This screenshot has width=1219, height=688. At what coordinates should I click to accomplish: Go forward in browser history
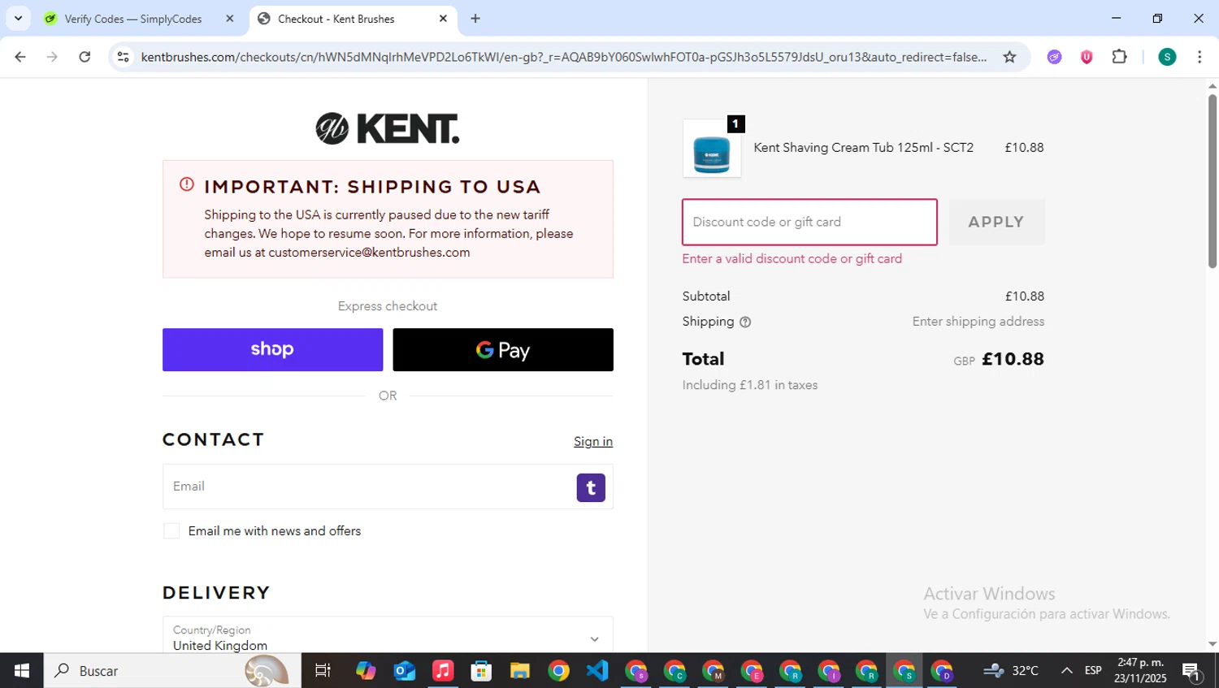(x=52, y=57)
